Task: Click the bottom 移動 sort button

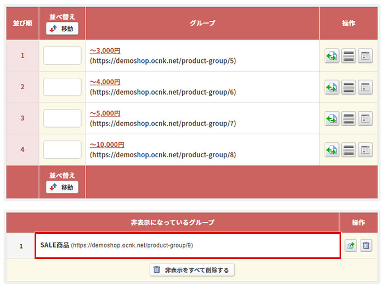Action: pyautogui.click(x=62, y=187)
